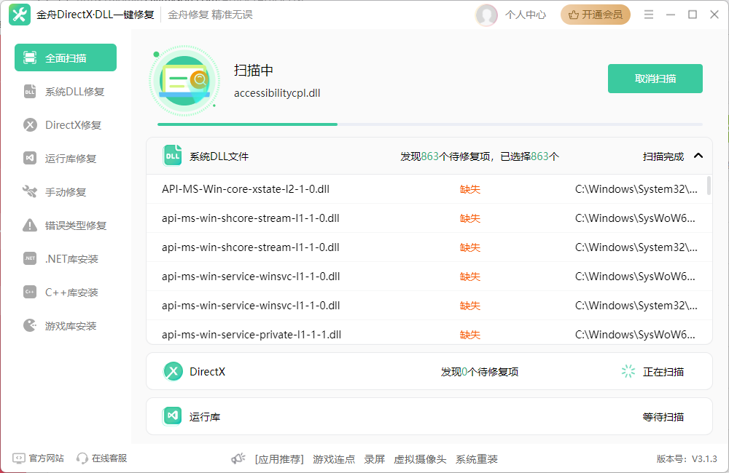The height and width of the screenshot is (473, 729).
Task: Click the [应用推荐] label
Action: 279,459
